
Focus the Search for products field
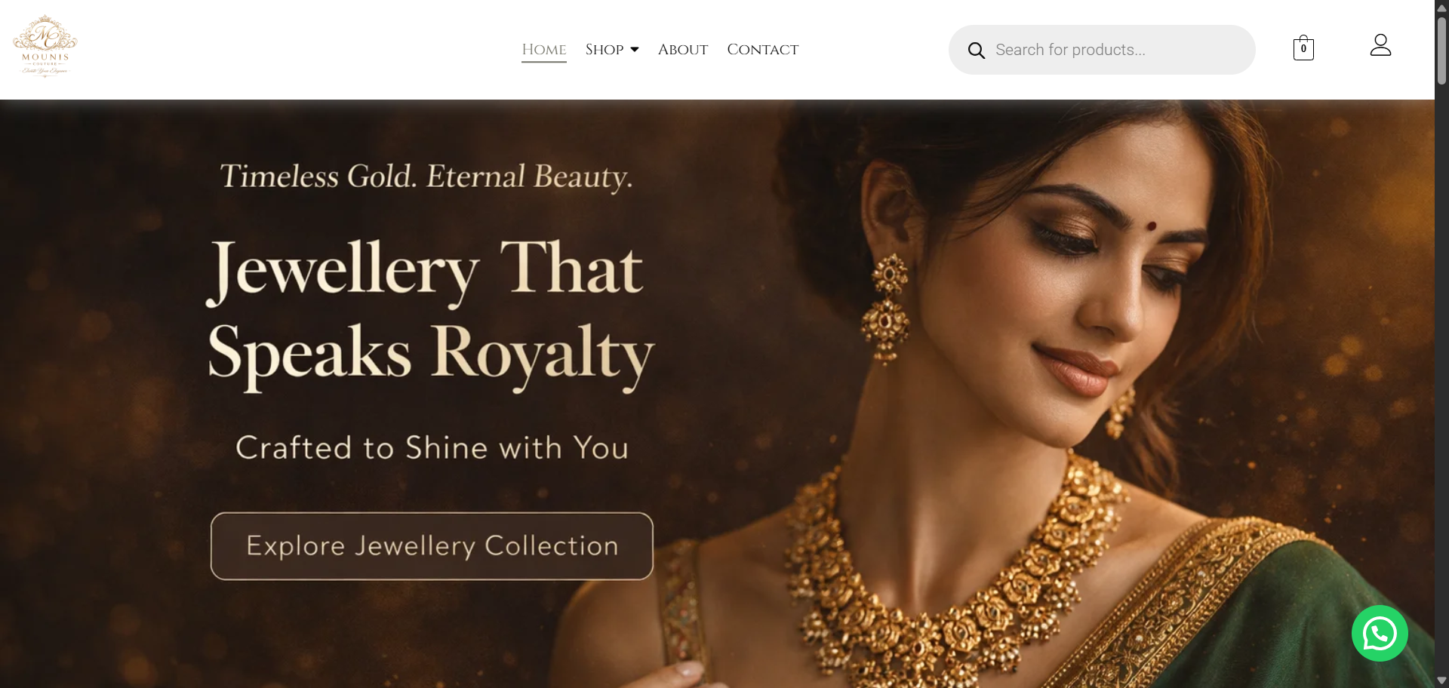tap(1102, 50)
